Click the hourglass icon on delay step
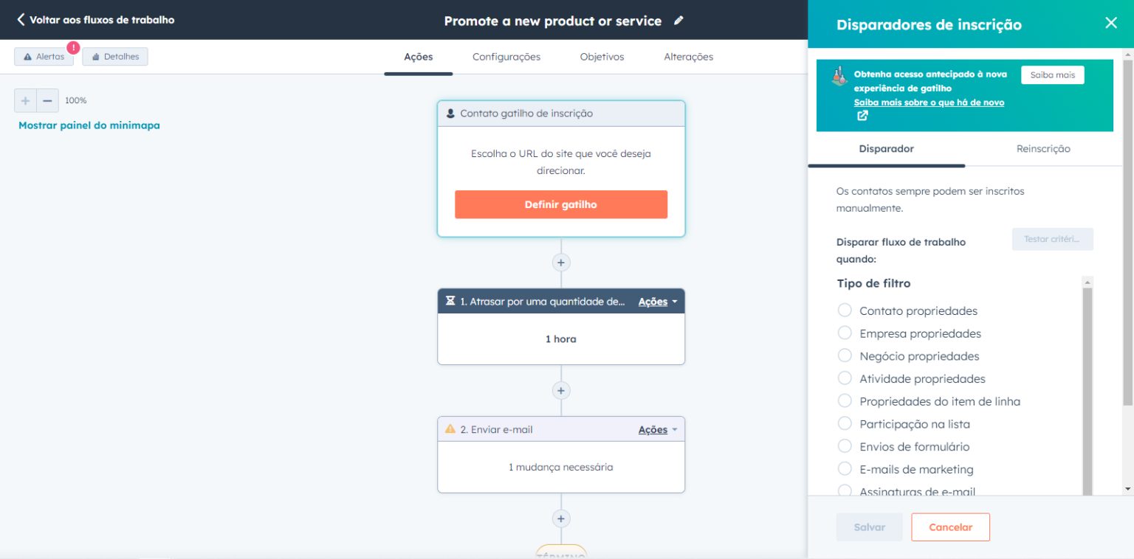This screenshot has width=1134, height=559. click(450, 301)
